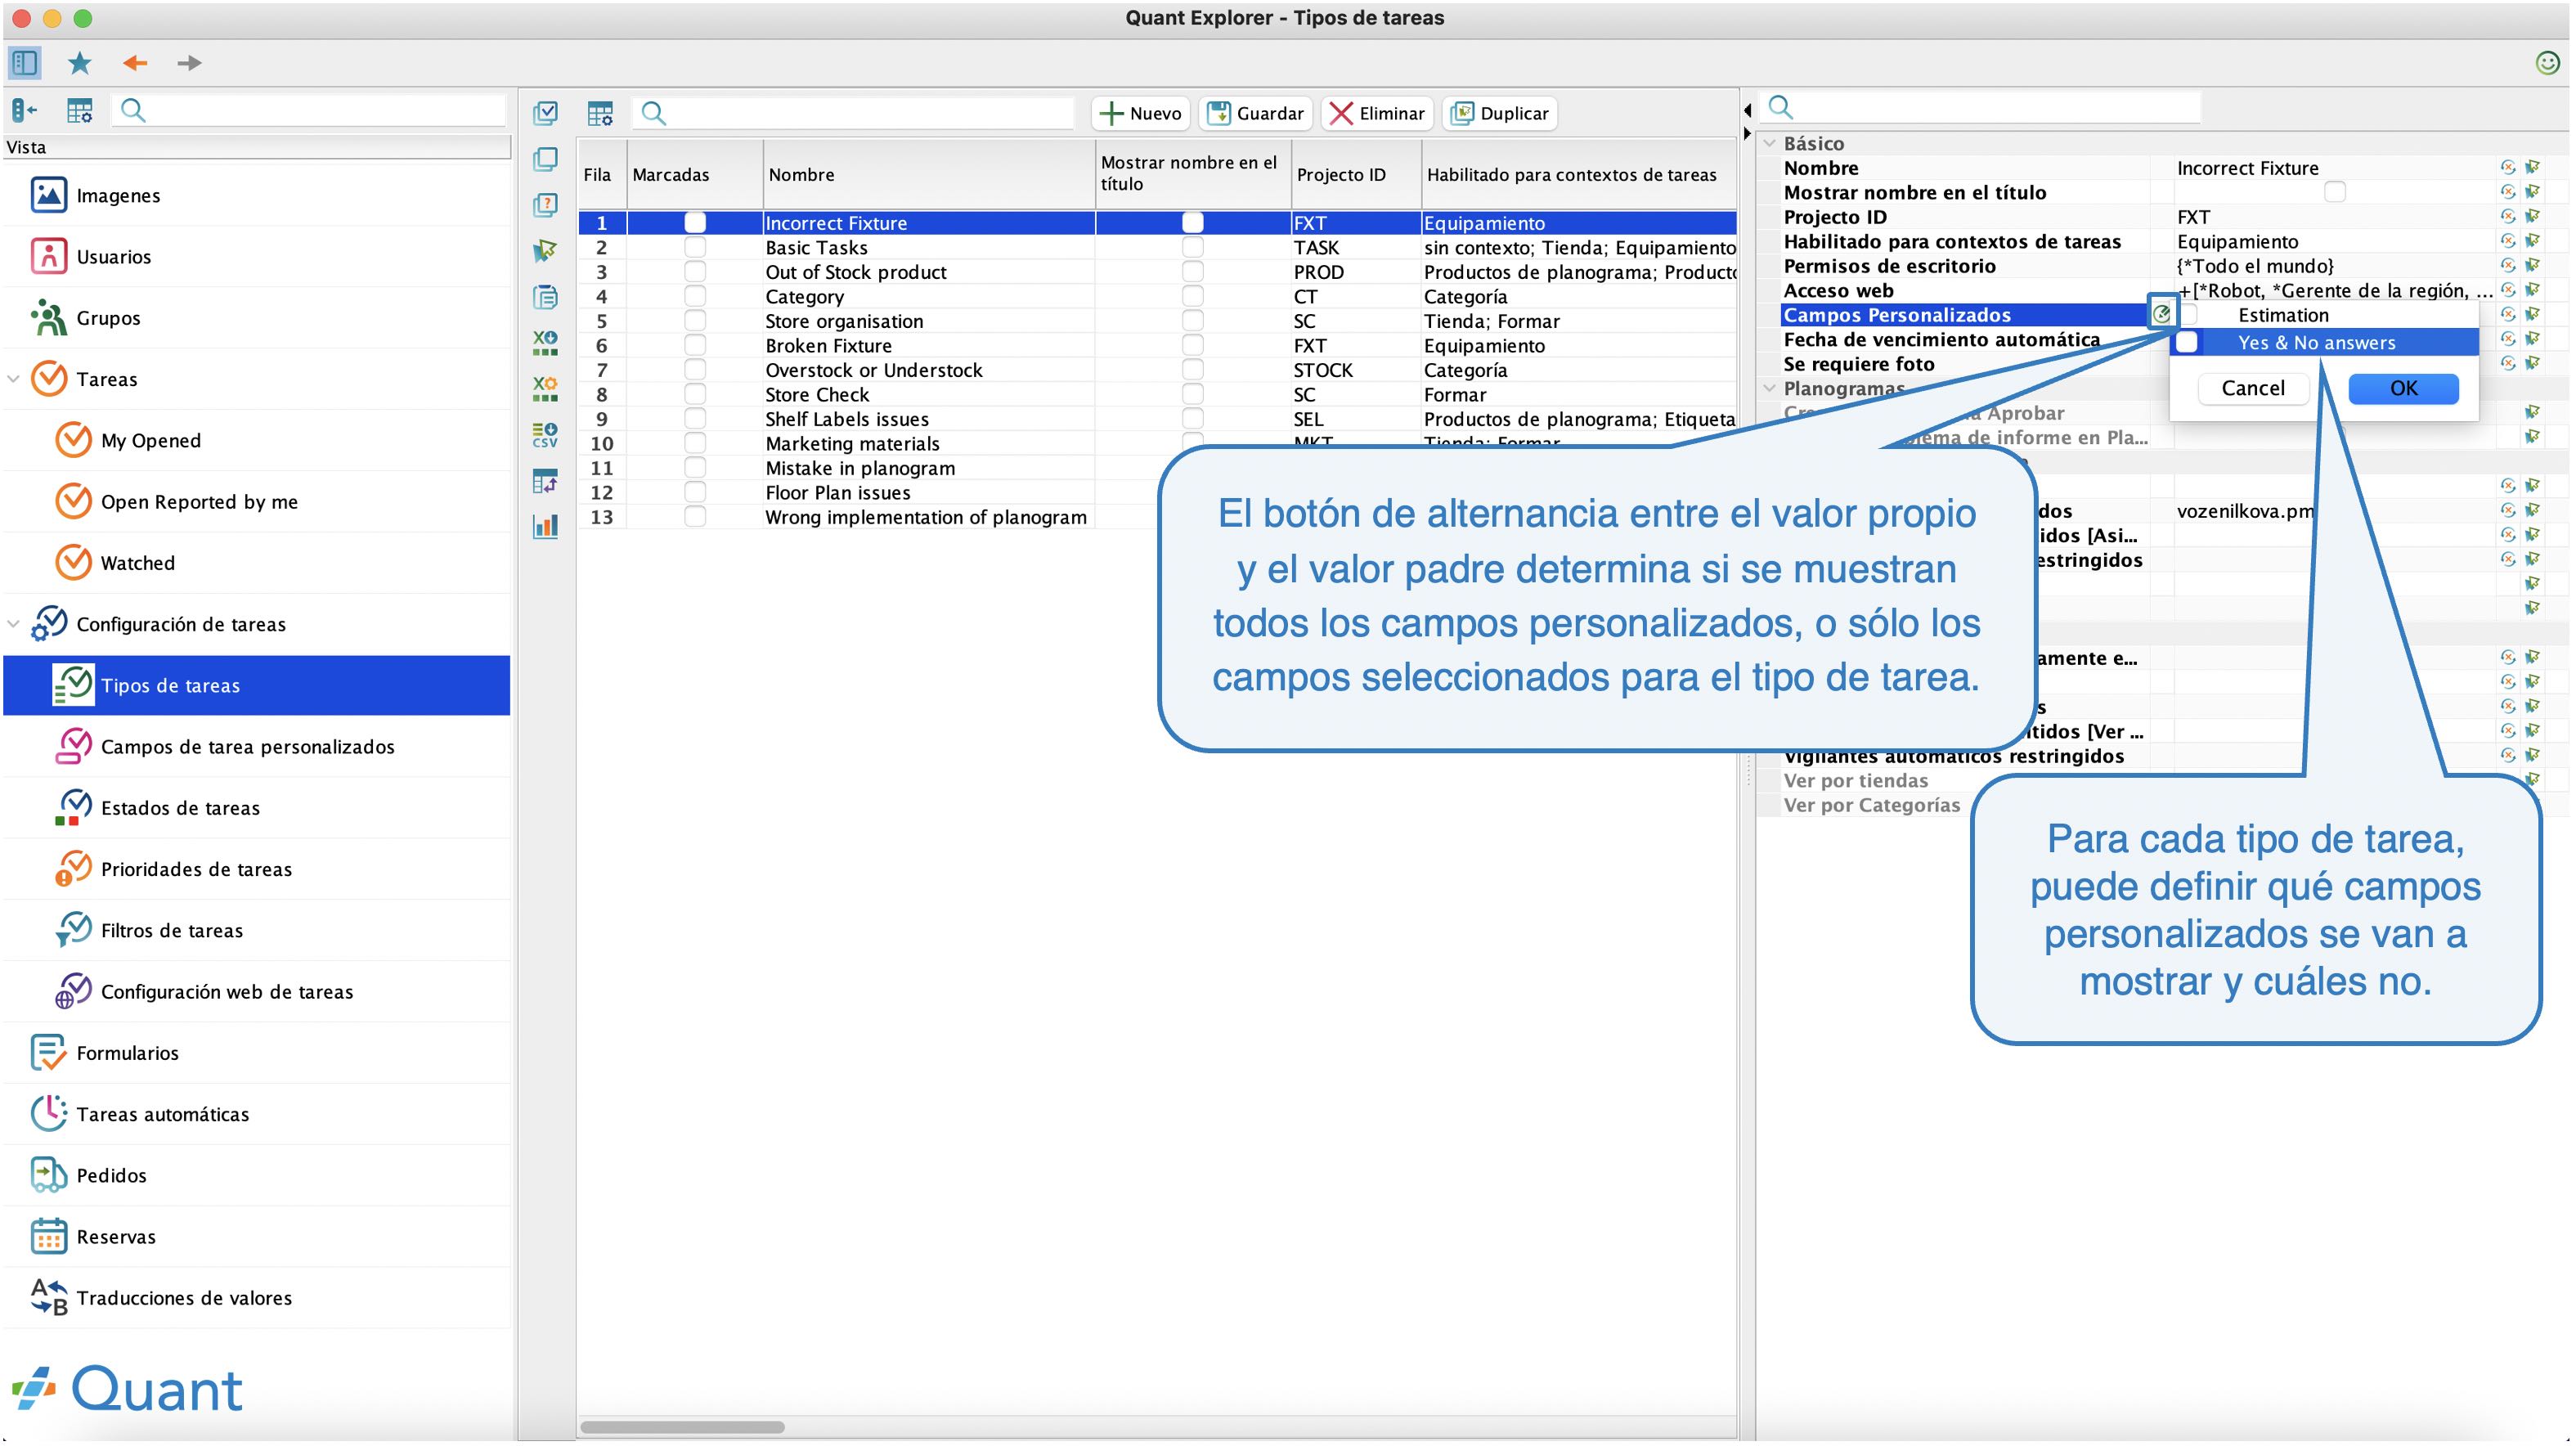This screenshot has height=1446, width=2576.
Task: Go forward with the gray arrow
Action: [189, 63]
